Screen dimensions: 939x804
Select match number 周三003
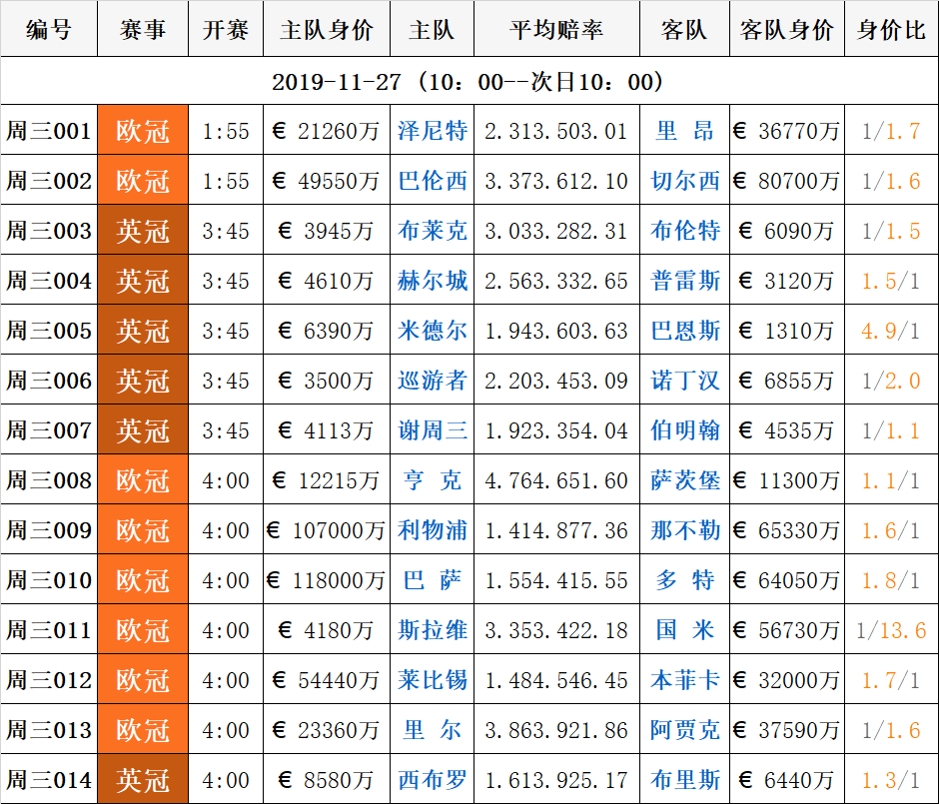pos(49,231)
